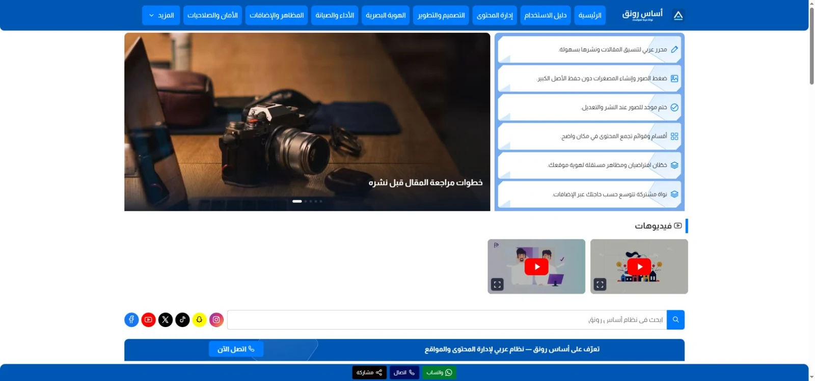The height and width of the screenshot is (381, 815).
Task: Click the page vertical scrollbar thumb
Action: (x=812, y=45)
